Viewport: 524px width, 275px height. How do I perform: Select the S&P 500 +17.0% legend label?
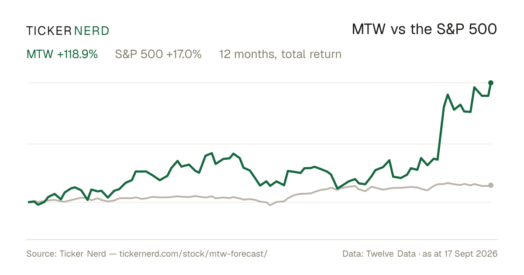(159, 54)
